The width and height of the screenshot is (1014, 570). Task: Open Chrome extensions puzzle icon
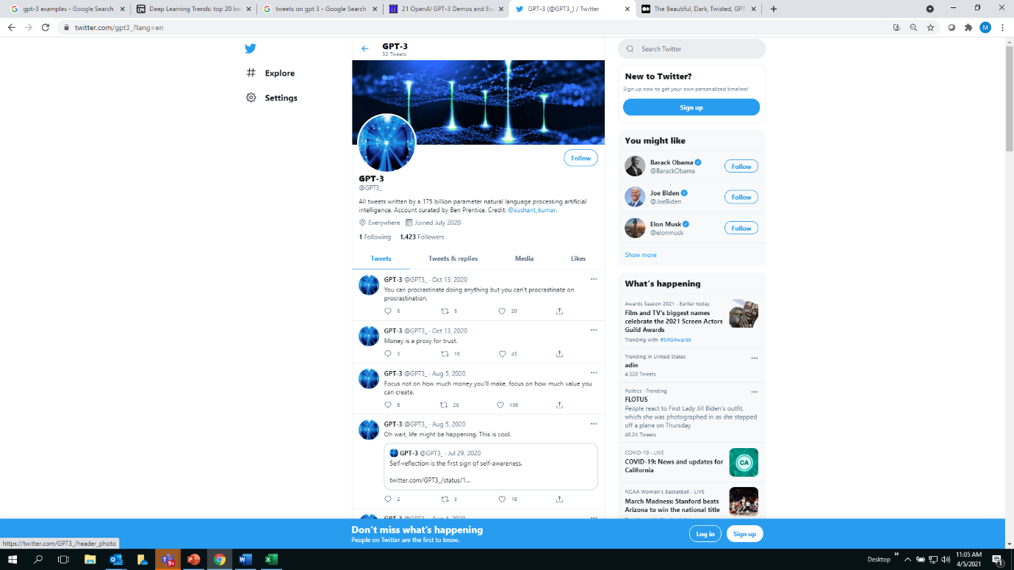click(x=968, y=27)
